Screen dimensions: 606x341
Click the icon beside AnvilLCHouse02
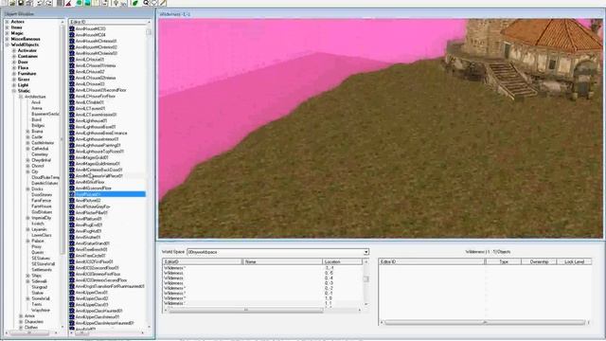click(72, 72)
